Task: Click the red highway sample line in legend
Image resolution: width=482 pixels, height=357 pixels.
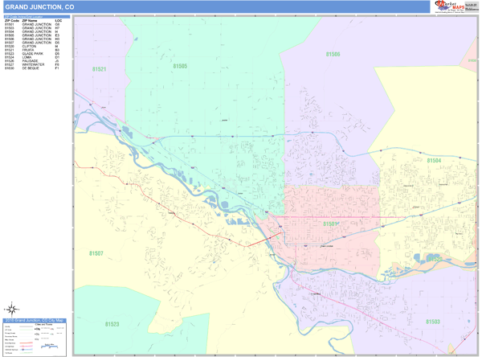Action: 27,343
